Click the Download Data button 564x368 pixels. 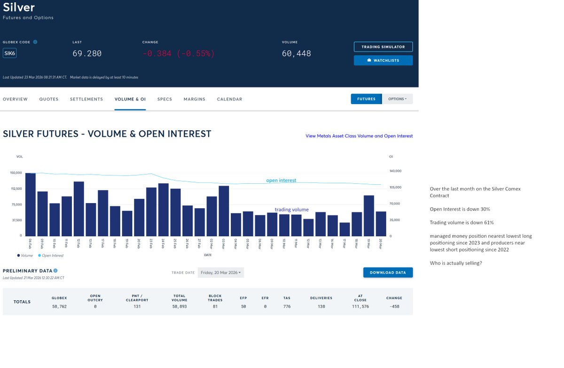(x=388, y=273)
